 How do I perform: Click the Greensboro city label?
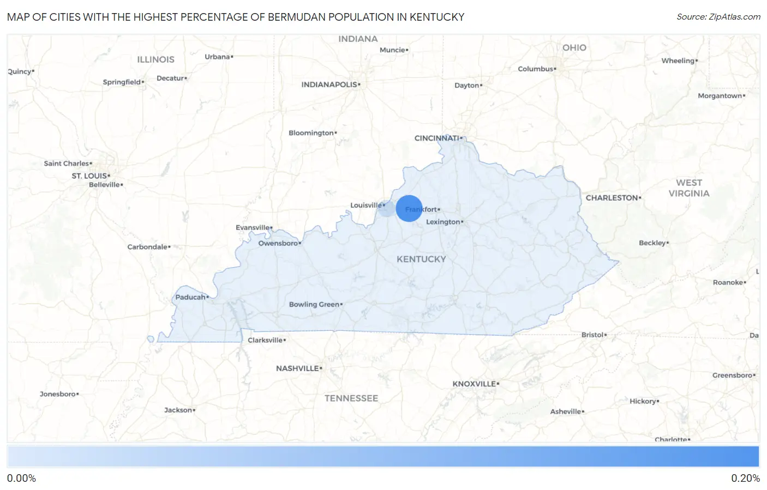pyautogui.click(x=733, y=375)
